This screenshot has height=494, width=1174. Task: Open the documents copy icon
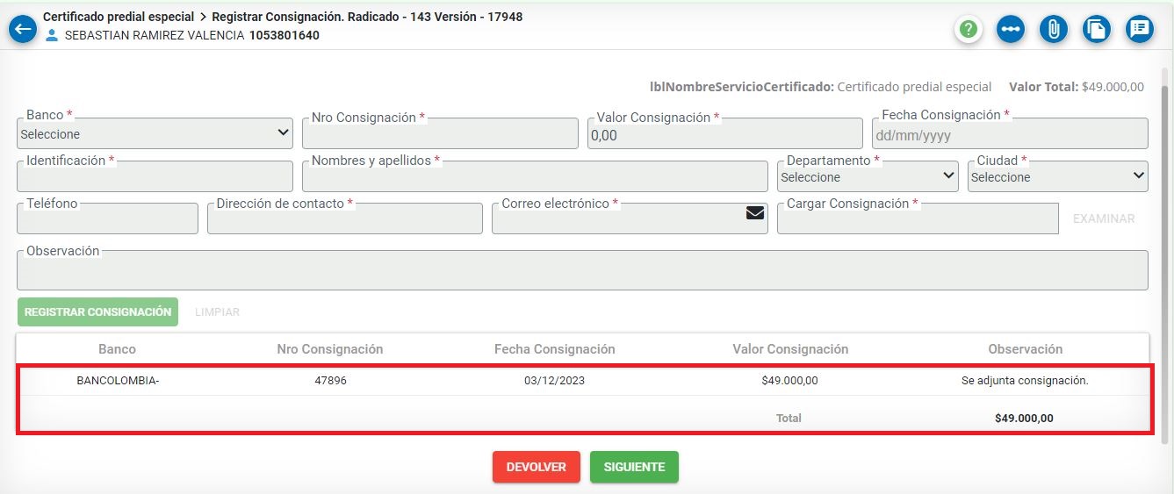(x=1096, y=29)
